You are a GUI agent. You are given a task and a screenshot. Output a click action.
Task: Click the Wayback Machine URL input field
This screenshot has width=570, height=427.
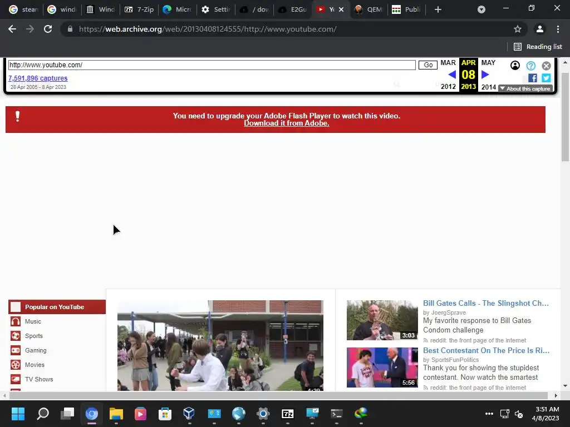point(212,65)
